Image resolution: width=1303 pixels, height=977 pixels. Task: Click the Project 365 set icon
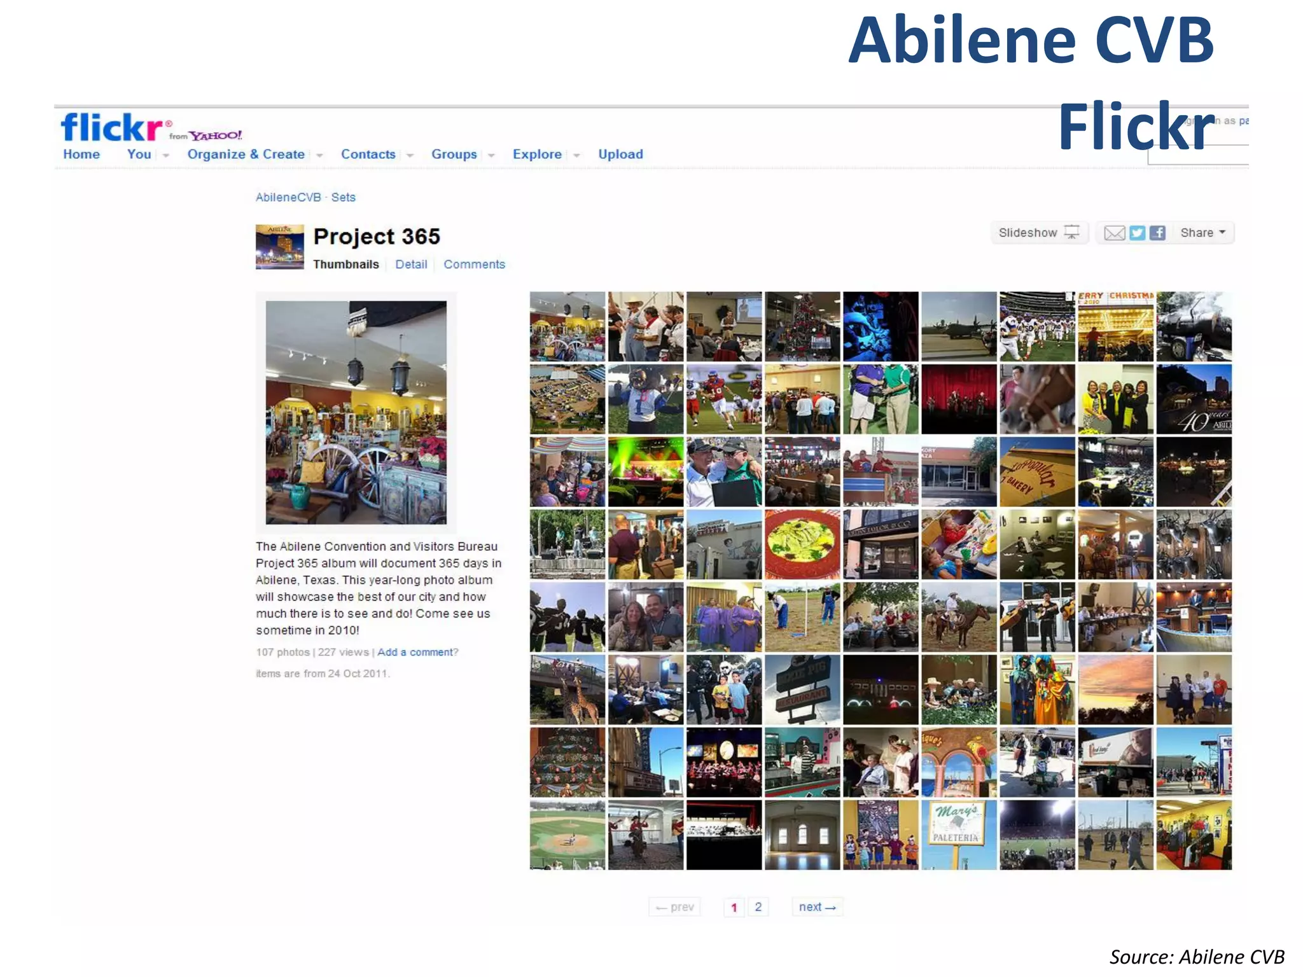[280, 247]
